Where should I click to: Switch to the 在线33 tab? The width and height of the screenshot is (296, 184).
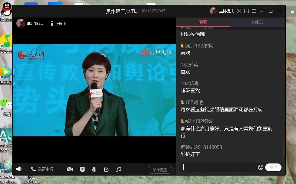pyautogui.click(x=257, y=22)
